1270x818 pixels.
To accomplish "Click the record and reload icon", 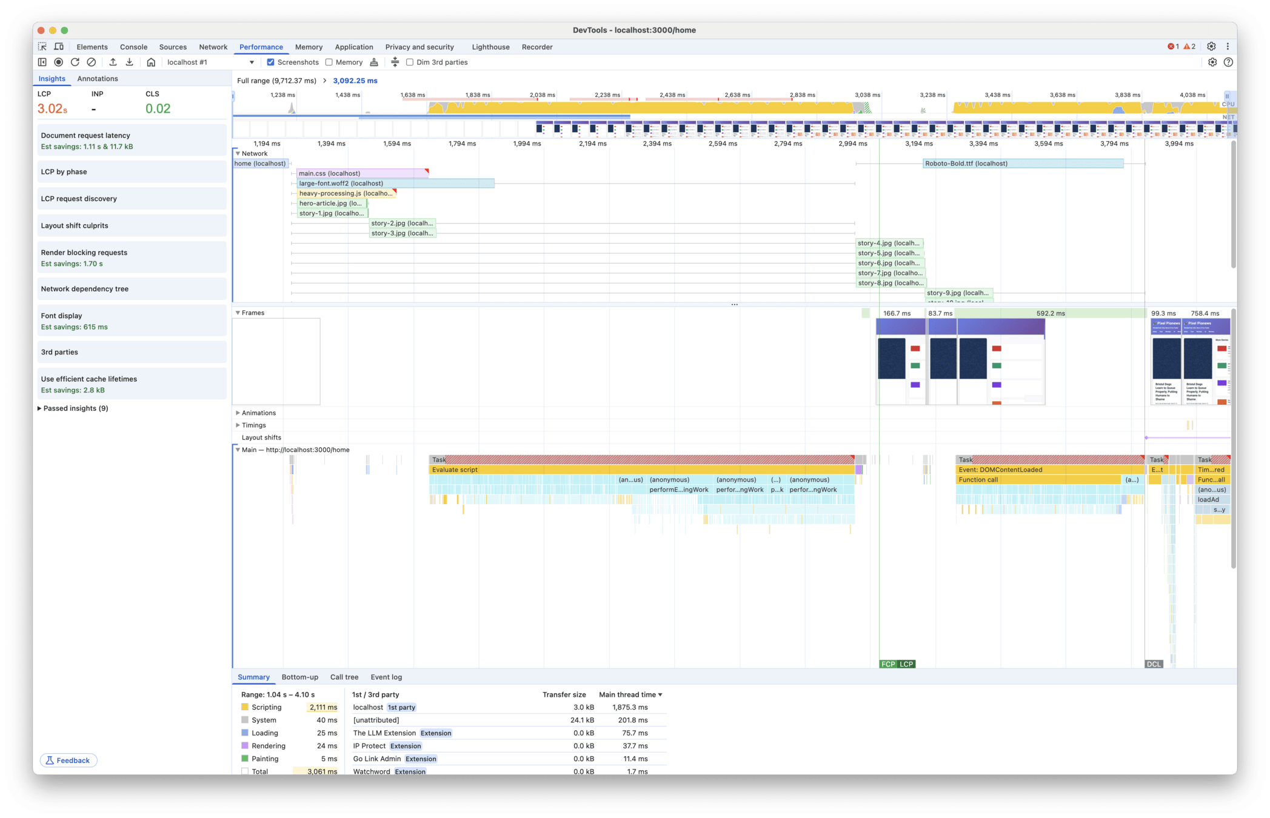I will click(75, 62).
